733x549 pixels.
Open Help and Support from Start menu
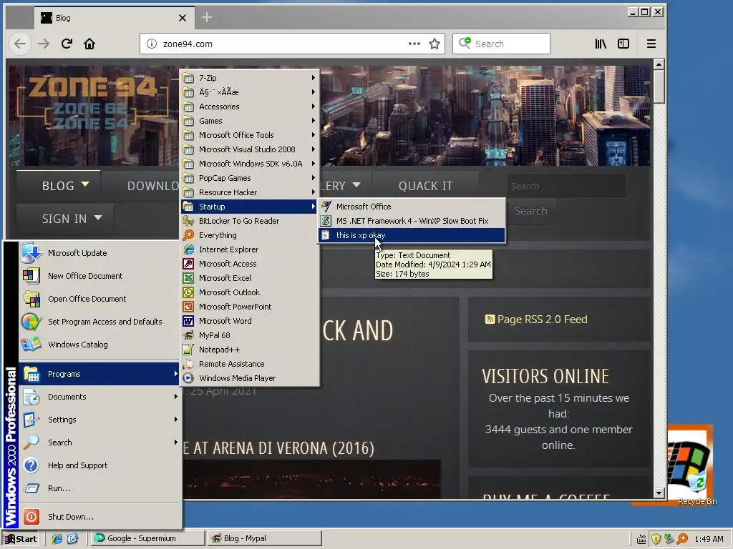pyautogui.click(x=99, y=465)
